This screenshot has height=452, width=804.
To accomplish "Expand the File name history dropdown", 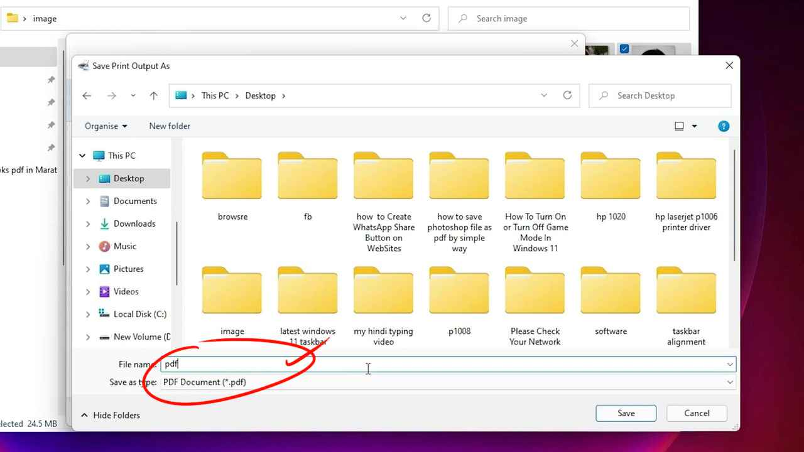I will tap(730, 364).
